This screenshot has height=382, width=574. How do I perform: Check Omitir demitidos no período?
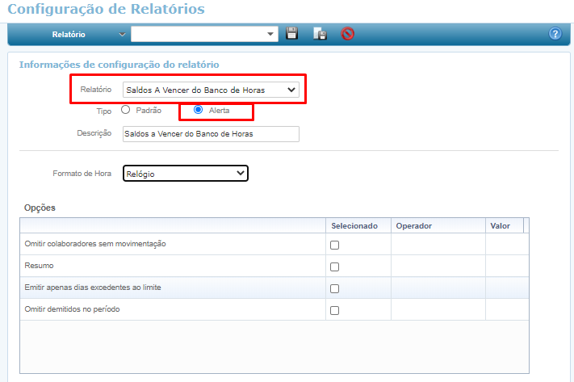click(x=334, y=310)
